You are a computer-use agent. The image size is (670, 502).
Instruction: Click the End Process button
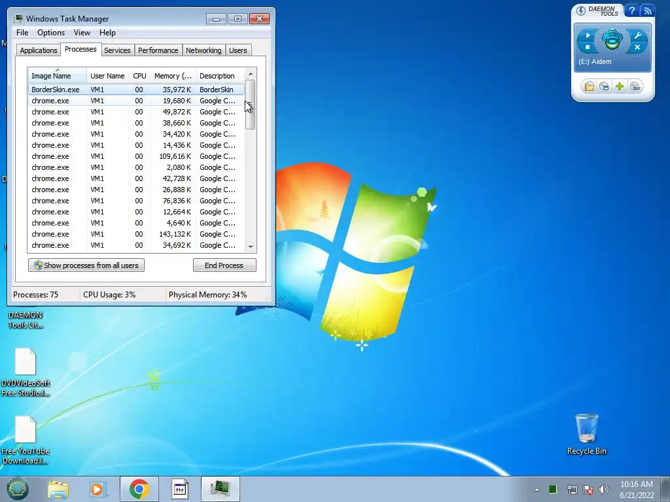click(224, 265)
